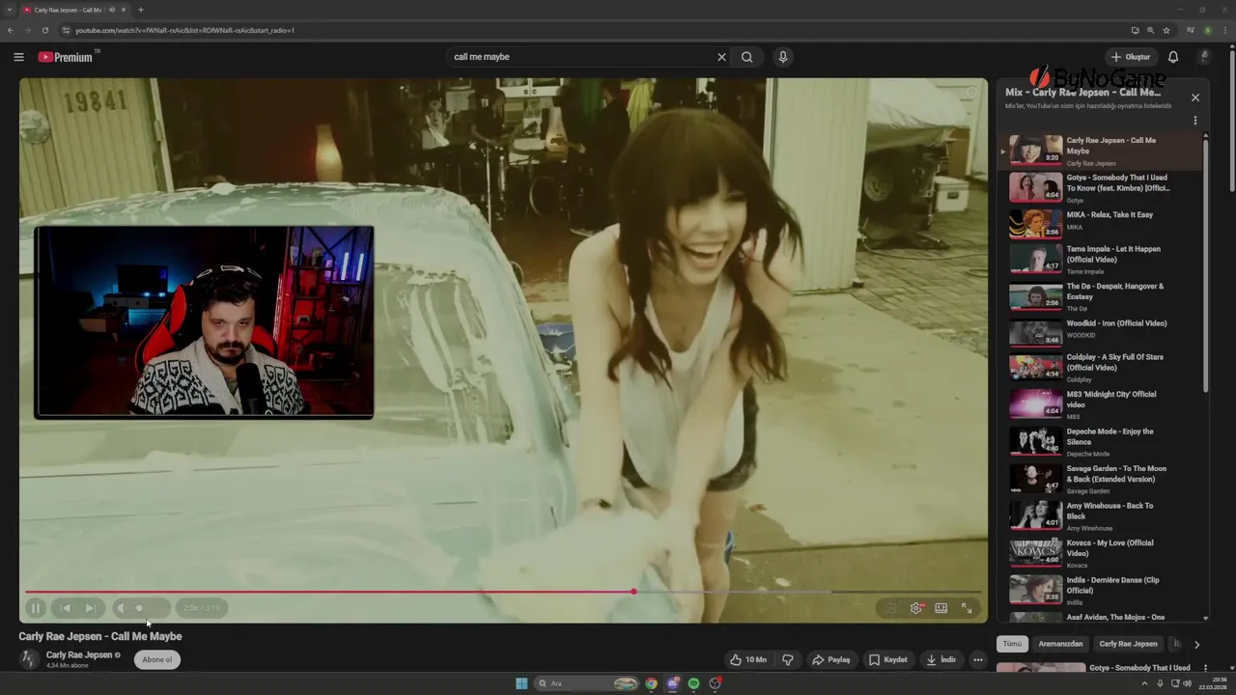Start voice search with the microphone icon
Screen dimensions: 1236x695
(783, 57)
